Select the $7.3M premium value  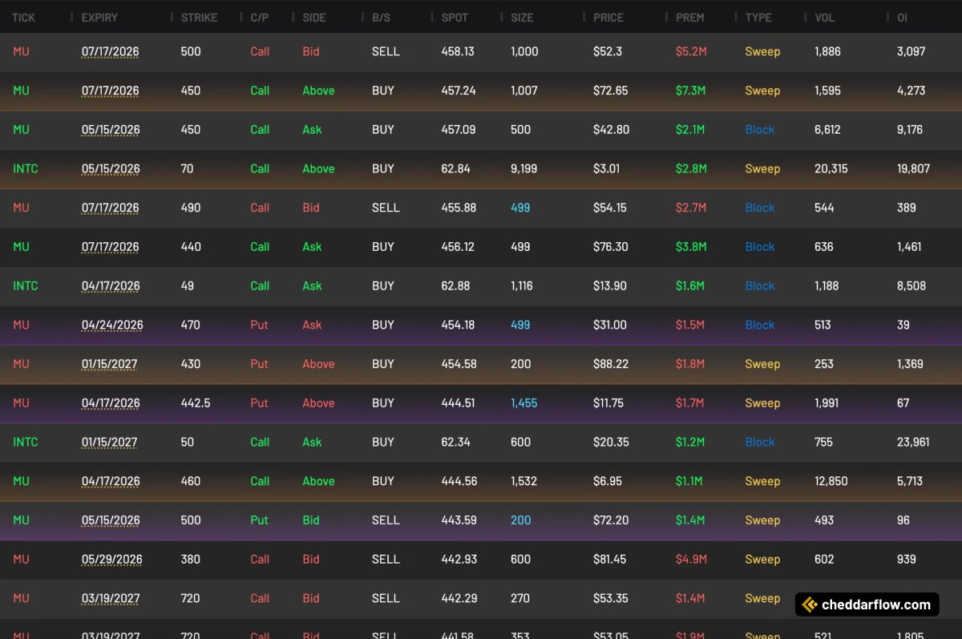pyautogui.click(x=690, y=91)
